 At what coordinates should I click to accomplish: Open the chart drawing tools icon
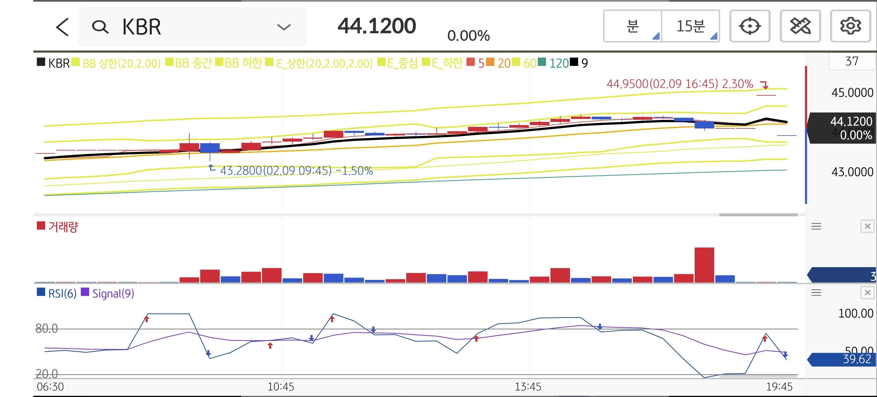tap(800, 26)
